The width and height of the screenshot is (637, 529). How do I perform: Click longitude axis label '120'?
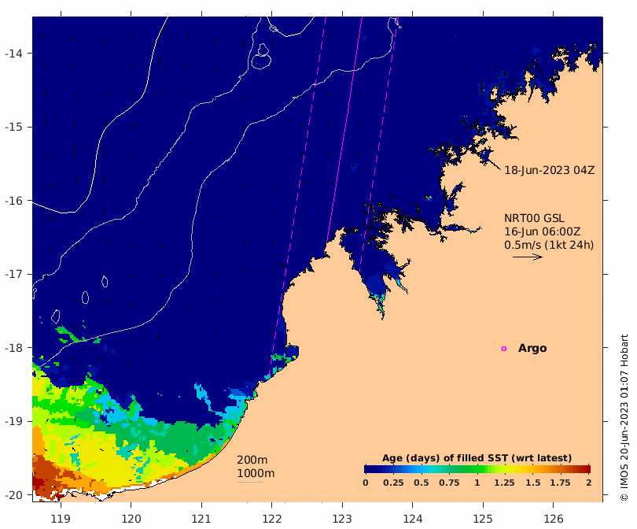click(x=131, y=519)
